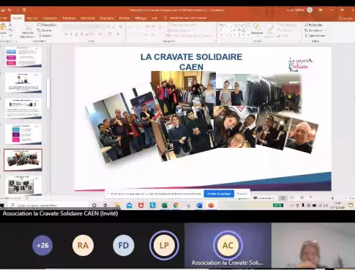Open the Organiser arrange tool
The height and width of the screenshot is (270, 355).
click(x=257, y=29)
